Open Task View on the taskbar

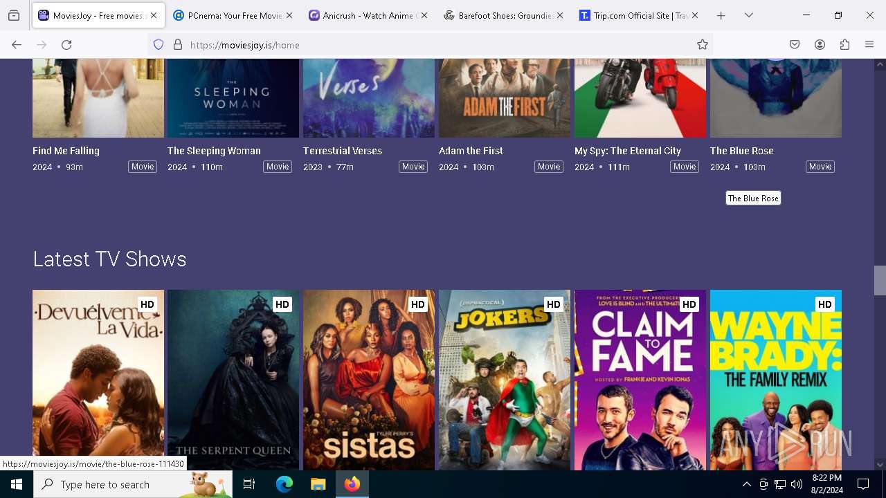pyautogui.click(x=249, y=484)
